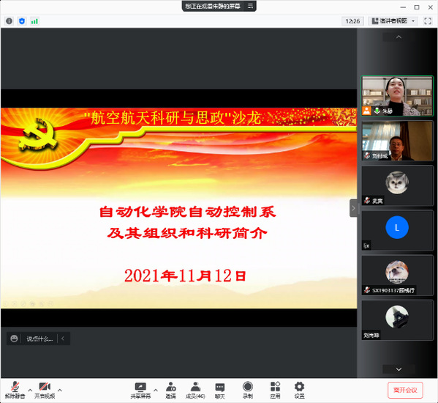Turn on the video camera
Viewport: 438px width, 403px height.
click(45, 390)
